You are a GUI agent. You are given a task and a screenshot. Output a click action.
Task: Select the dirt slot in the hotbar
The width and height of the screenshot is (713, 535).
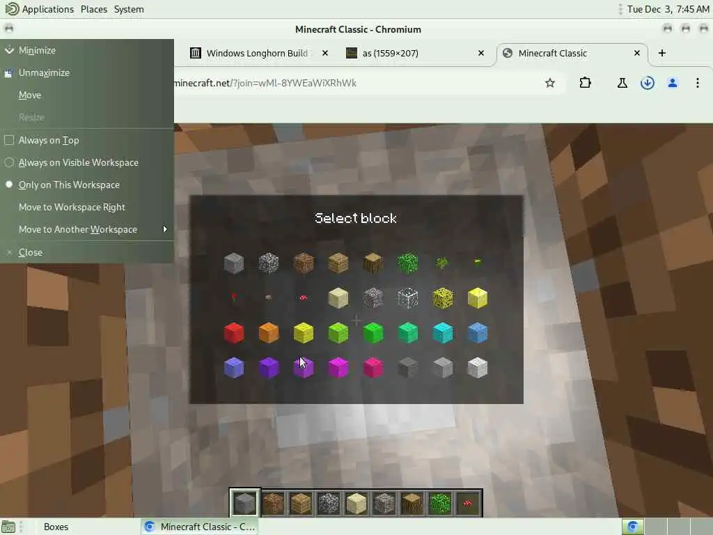click(273, 503)
